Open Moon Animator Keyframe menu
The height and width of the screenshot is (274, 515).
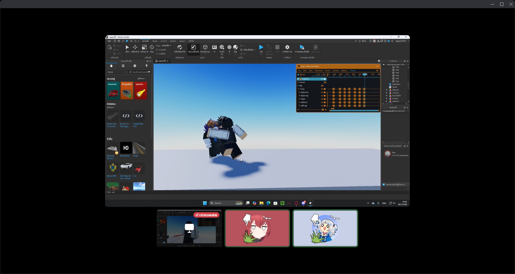point(319,70)
